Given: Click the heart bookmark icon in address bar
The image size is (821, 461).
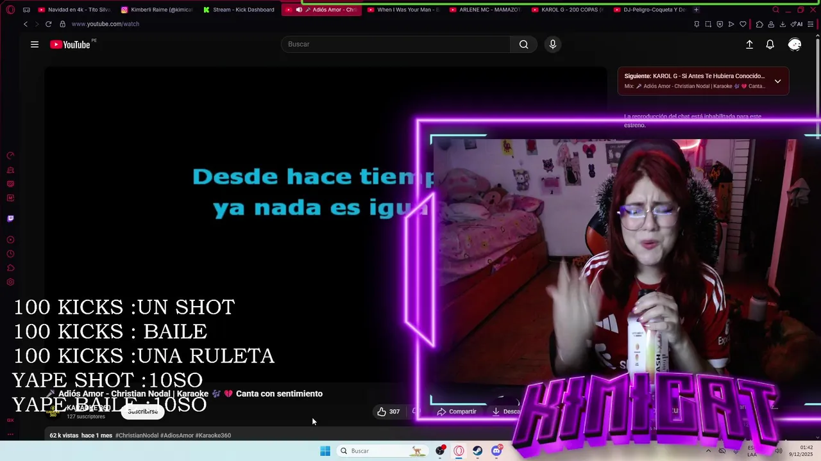Looking at the screenshot, I should click(x=743, y=24).
